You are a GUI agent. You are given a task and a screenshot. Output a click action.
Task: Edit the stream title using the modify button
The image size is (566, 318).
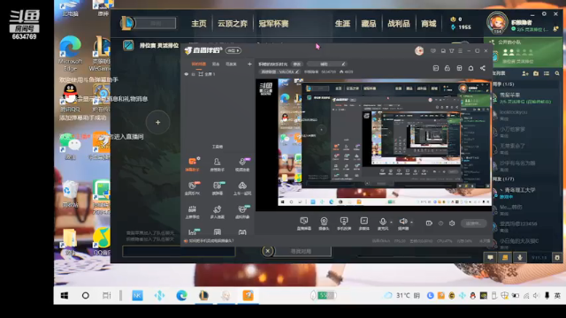pyautogui.click(x=297, y=64)
